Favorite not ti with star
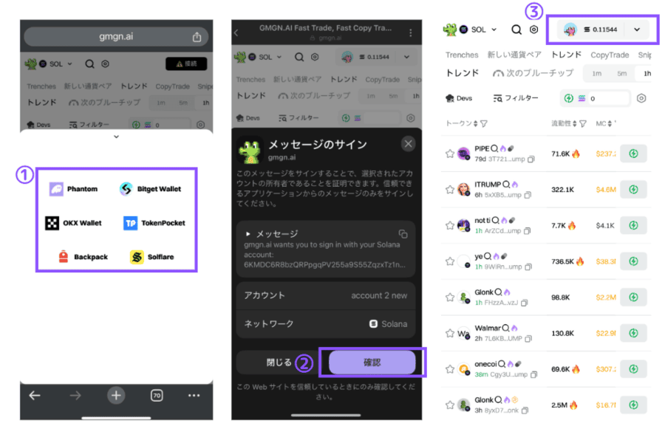Image resolution: width=665 pixels, height=423 pixels. pyautogui.click(x=449, y=225)
